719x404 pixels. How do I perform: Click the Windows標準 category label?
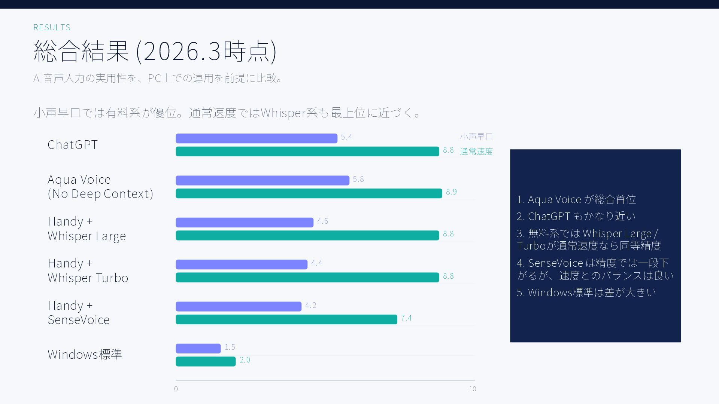pyautogui.click(x=85, y=354)
